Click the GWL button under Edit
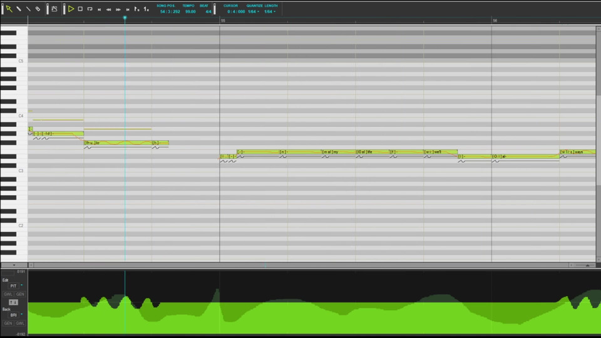 tap(8, 294)
